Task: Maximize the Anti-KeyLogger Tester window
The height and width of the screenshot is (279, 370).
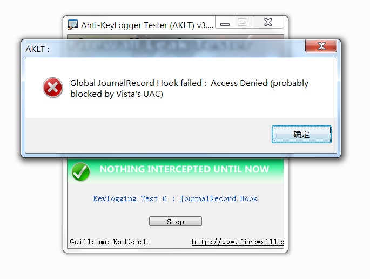Action: [243, 23]
